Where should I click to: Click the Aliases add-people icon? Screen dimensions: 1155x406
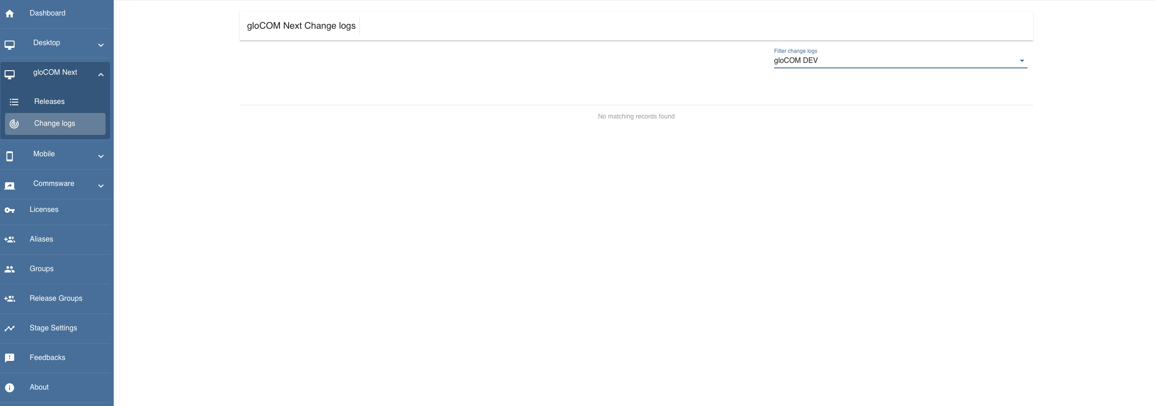pos(10,239)
